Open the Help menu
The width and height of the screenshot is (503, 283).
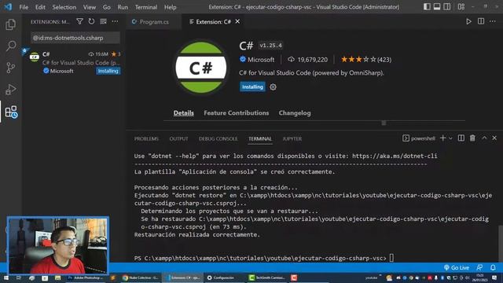171,7
